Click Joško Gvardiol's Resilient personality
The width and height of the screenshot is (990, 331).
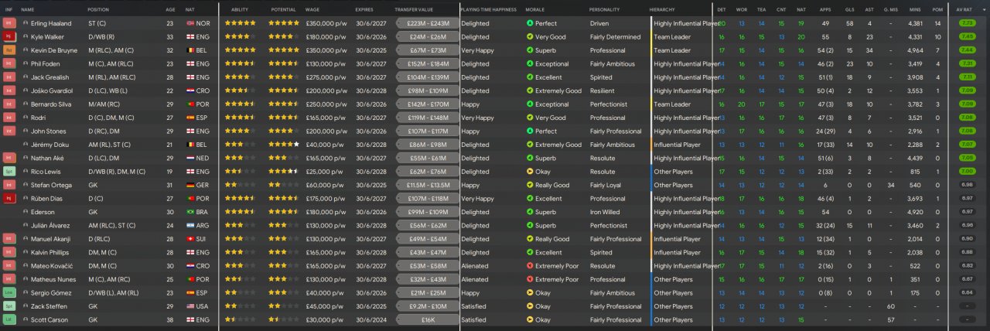point(603,90)
